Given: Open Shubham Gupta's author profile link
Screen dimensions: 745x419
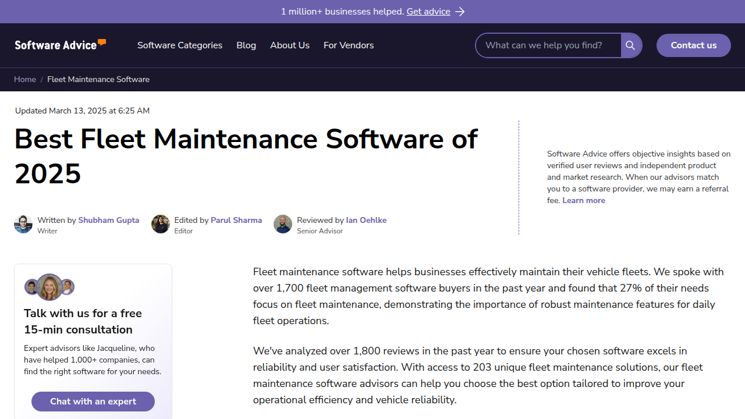Looking at the screenshot, I should point(109,220).
